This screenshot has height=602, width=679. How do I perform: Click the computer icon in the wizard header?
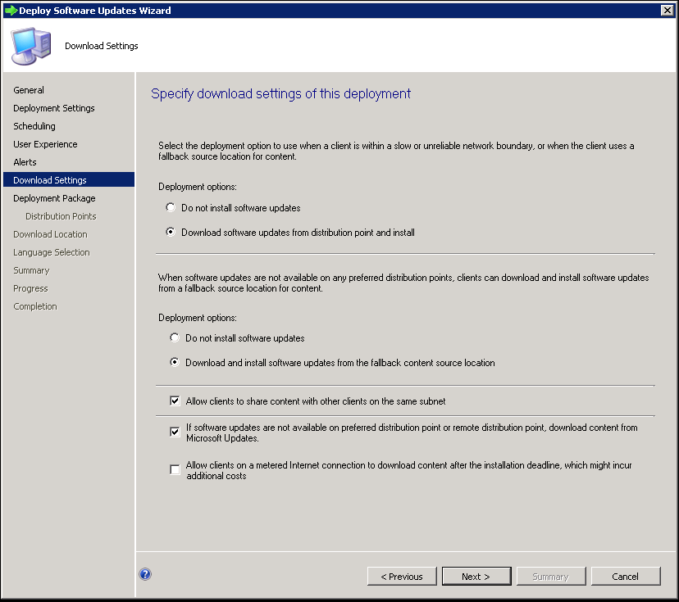30,46
